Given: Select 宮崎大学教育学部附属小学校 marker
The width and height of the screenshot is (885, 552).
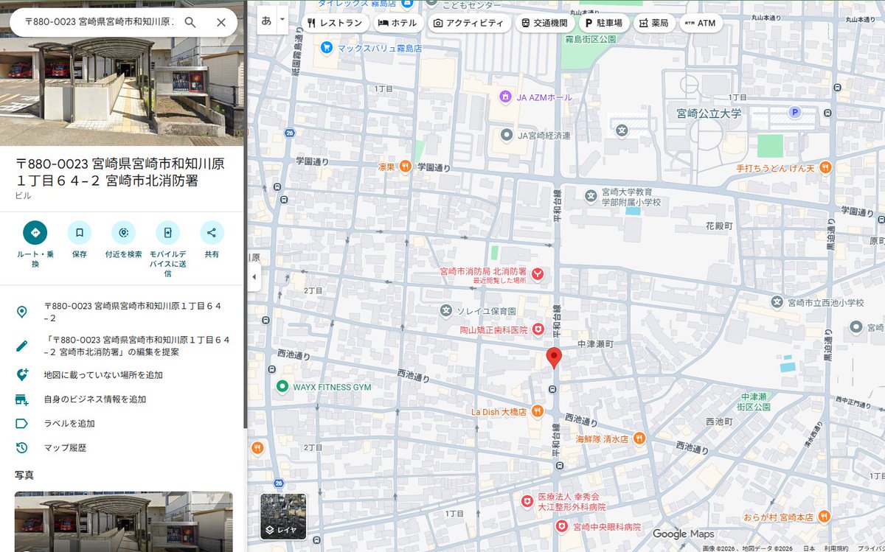Looking at the screenshot, I should [x=591, y=196].
